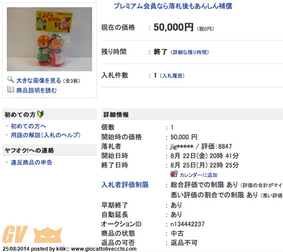Open the 入札者評価制限 link

125,185
